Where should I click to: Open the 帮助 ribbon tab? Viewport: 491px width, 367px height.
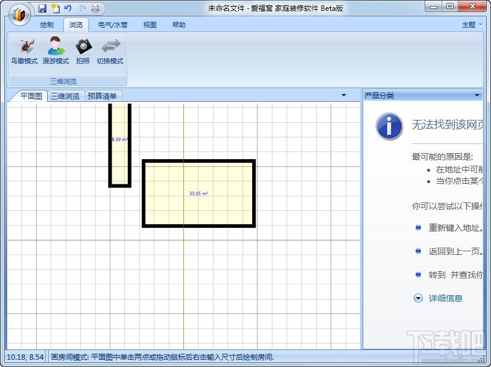179,25
